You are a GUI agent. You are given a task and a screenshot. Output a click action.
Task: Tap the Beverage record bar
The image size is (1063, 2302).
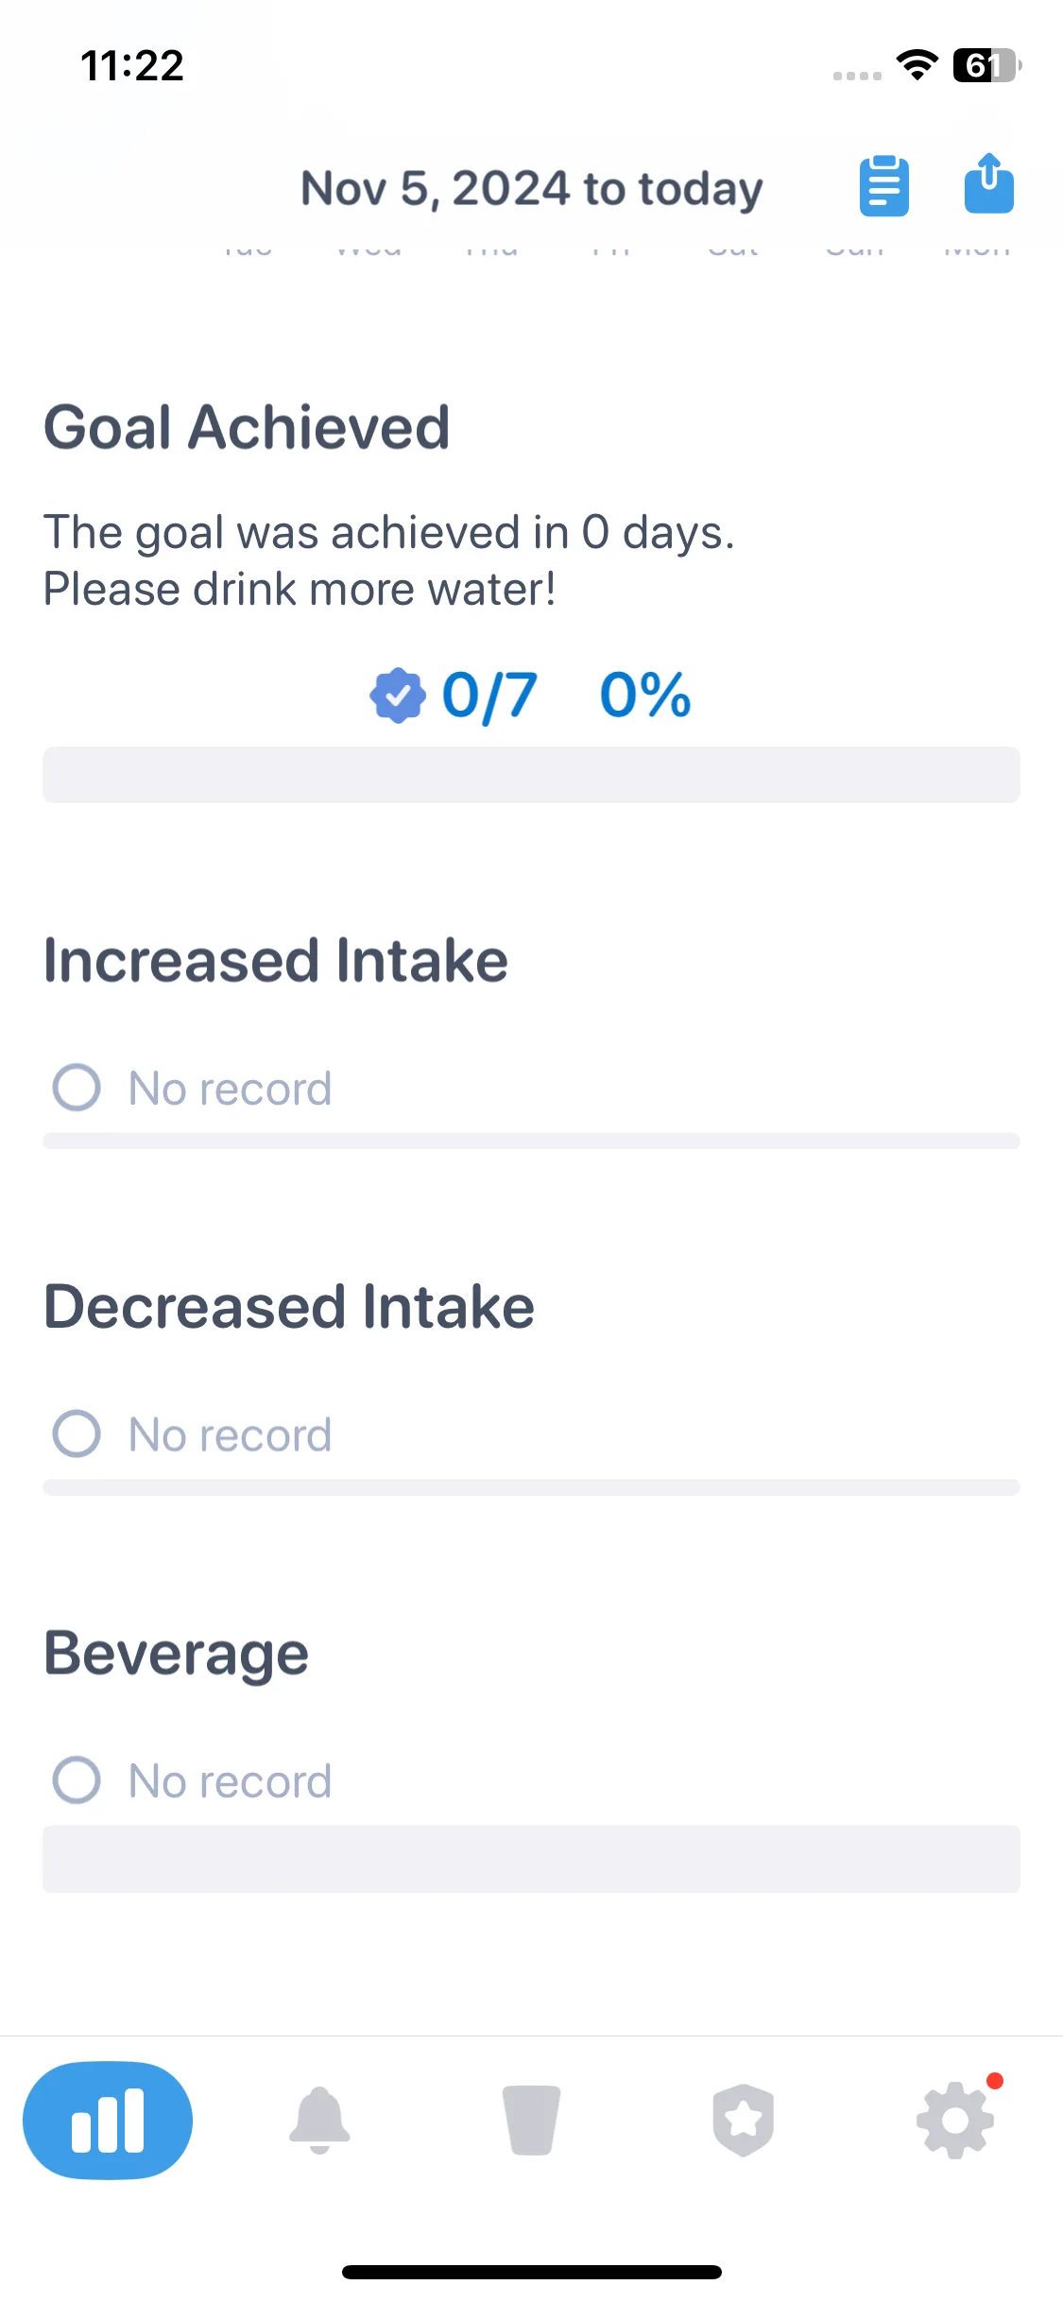tap(531, 1859)
